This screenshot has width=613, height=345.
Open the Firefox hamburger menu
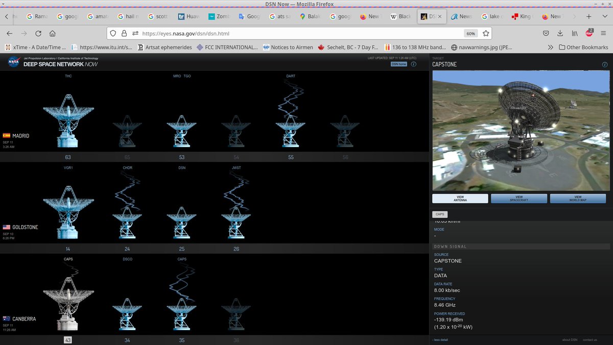pyautogui.click(x=603, y=33)
